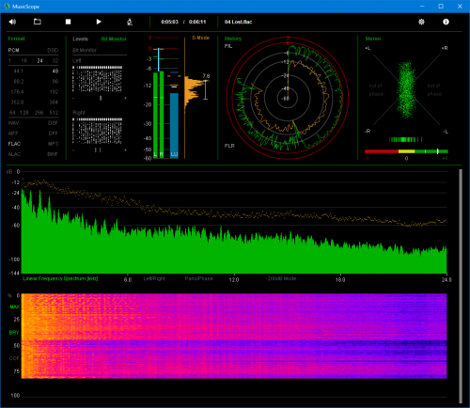The width and height of the screenshot is (470, 408).
Task: Click the MusicScope app icon in title bar
Action: click(x=7, y=7)
